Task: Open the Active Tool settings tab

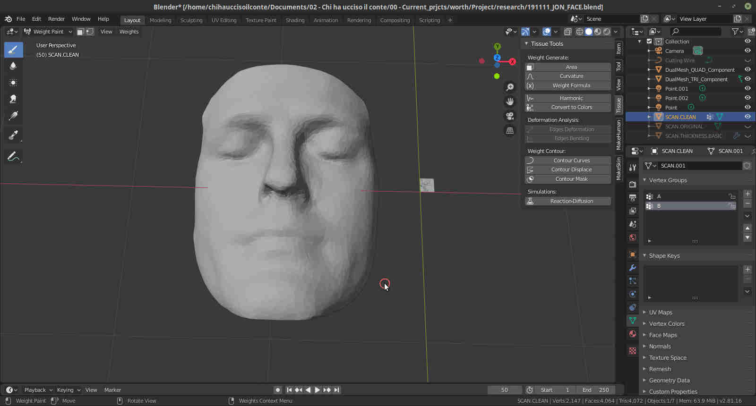Action: click(x=633, y=168)
